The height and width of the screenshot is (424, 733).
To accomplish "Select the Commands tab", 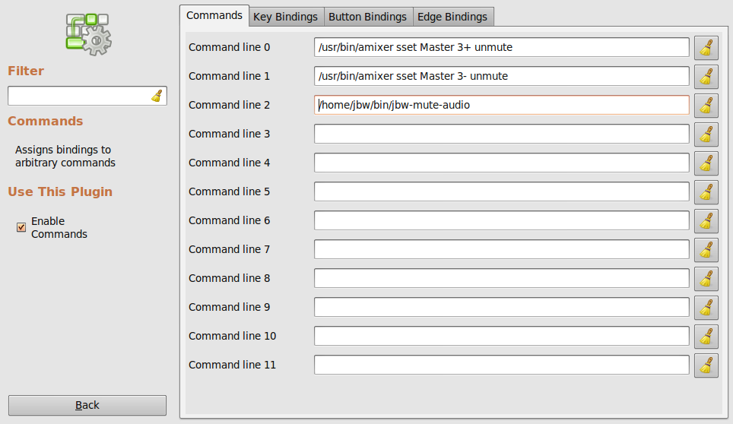I will [x=214, y=15].
